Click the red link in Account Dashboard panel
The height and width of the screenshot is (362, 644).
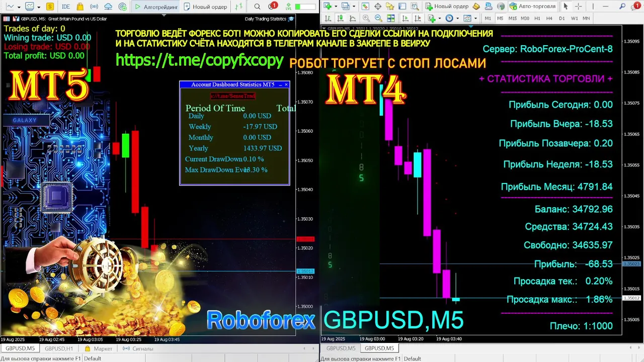pos(233,96)
